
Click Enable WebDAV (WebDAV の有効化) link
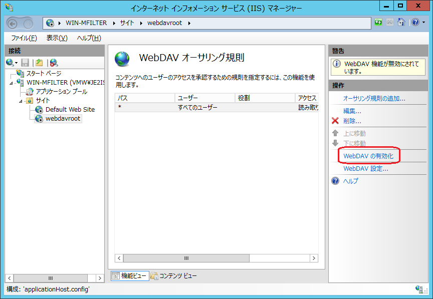[368, 156]
